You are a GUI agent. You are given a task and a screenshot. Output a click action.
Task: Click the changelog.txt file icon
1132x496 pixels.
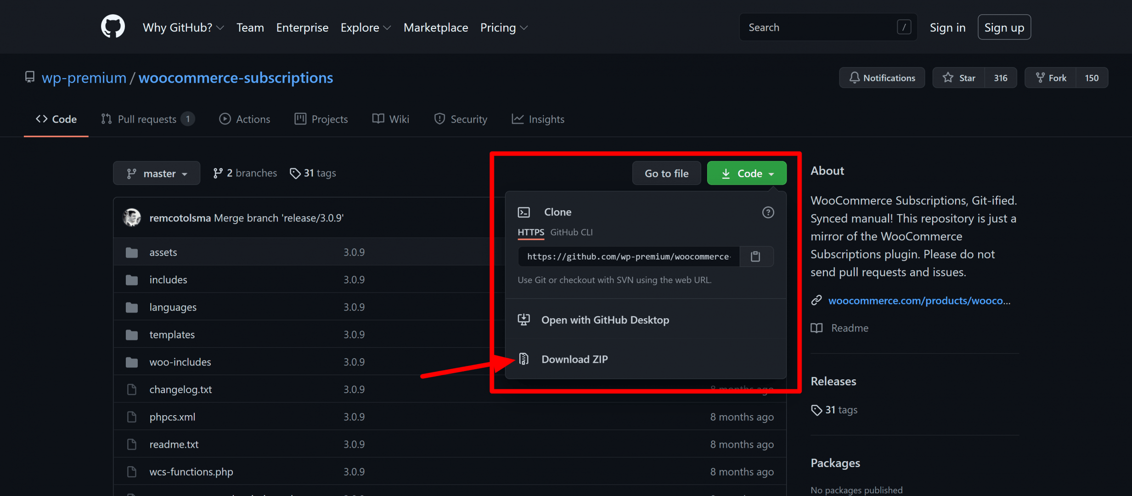pos(132,389)
